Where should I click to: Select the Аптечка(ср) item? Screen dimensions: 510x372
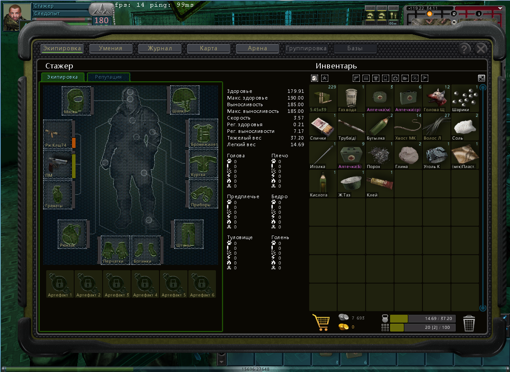[408, 98]
